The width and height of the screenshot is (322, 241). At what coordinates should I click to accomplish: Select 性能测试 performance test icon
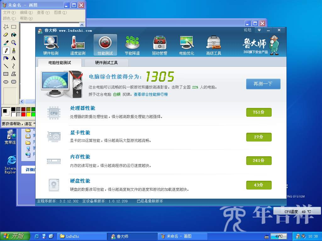coord(105,45)
